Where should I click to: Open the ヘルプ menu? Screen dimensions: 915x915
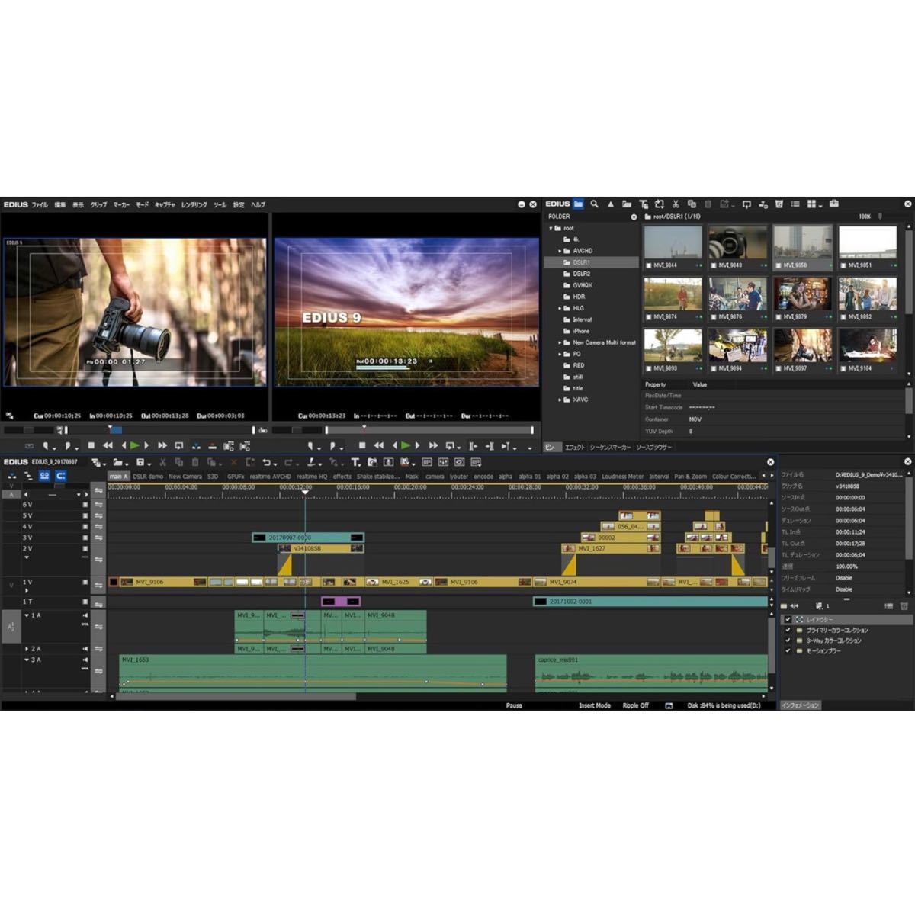pos(258,204)
